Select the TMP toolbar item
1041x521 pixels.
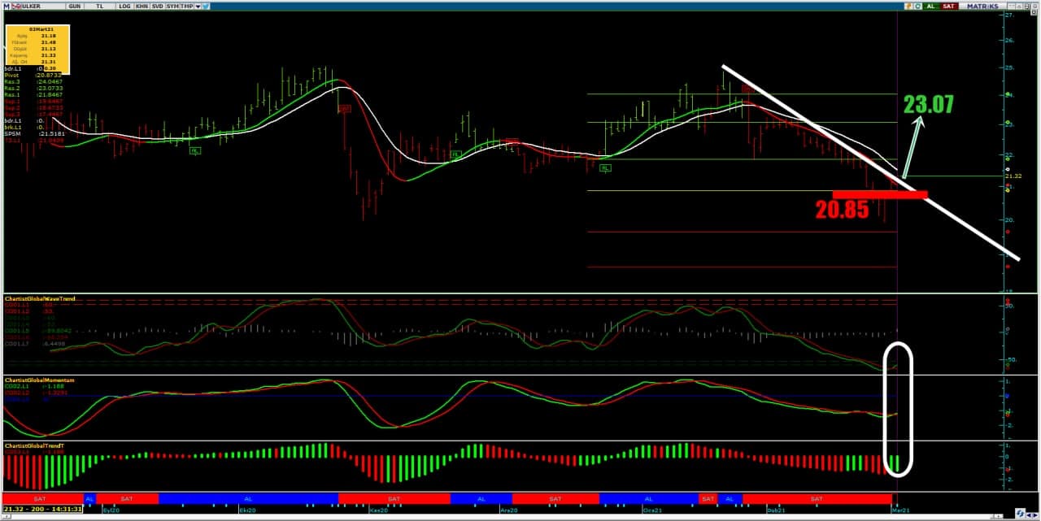pyautogui.click(x=186, y=6)
